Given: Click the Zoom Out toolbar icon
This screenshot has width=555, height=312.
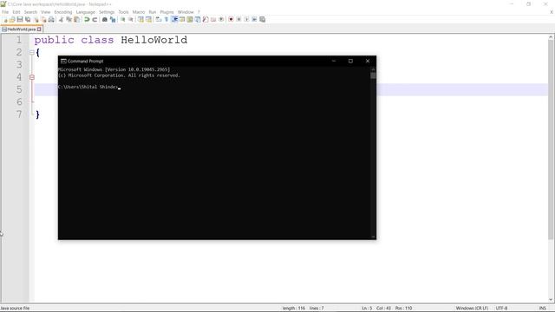Looking at the screenshot, I should (131, 19).
